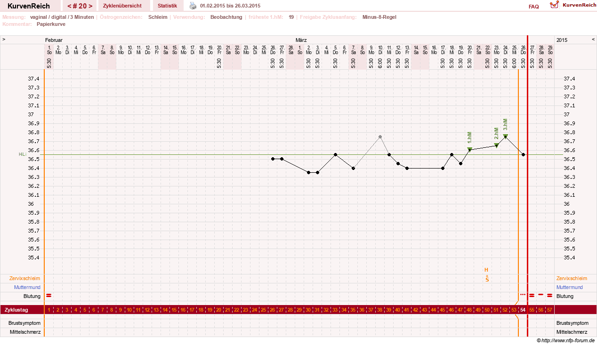Select cycle day 54 in Zyklustag row
This screenshot has height=346, width=597.
pos(523,310)
